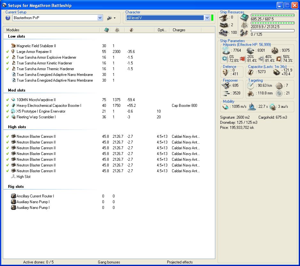The height and width of the screenshot is (266, 300).
Task: Click the calibration icon showing 100
Action: pyautogui.click(x=224, y=33)
